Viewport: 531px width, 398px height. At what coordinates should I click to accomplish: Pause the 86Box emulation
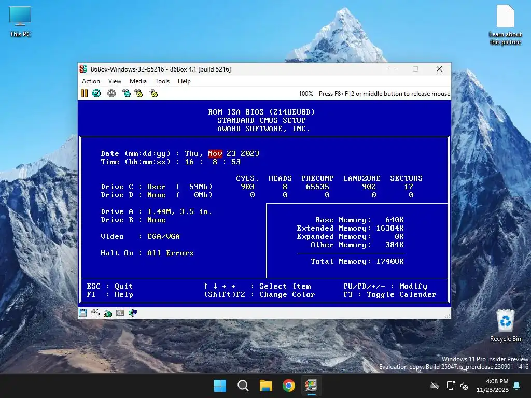(85, 93)
